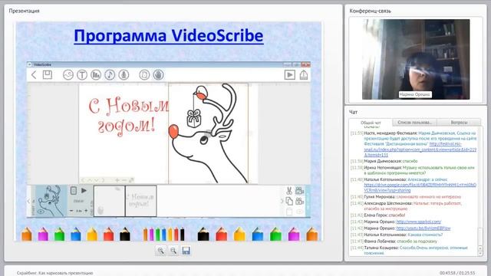
Task: Open the add chart tool
Action: [x=96, y=75]
